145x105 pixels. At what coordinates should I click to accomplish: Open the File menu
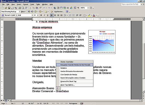3,4
